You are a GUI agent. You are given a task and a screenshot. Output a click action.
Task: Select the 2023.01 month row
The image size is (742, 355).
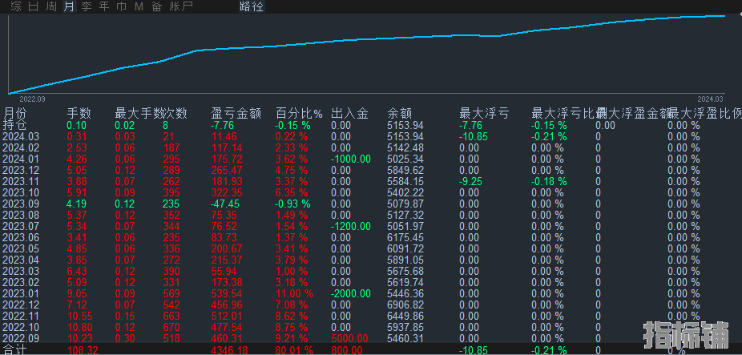click(x=22, y=293)
